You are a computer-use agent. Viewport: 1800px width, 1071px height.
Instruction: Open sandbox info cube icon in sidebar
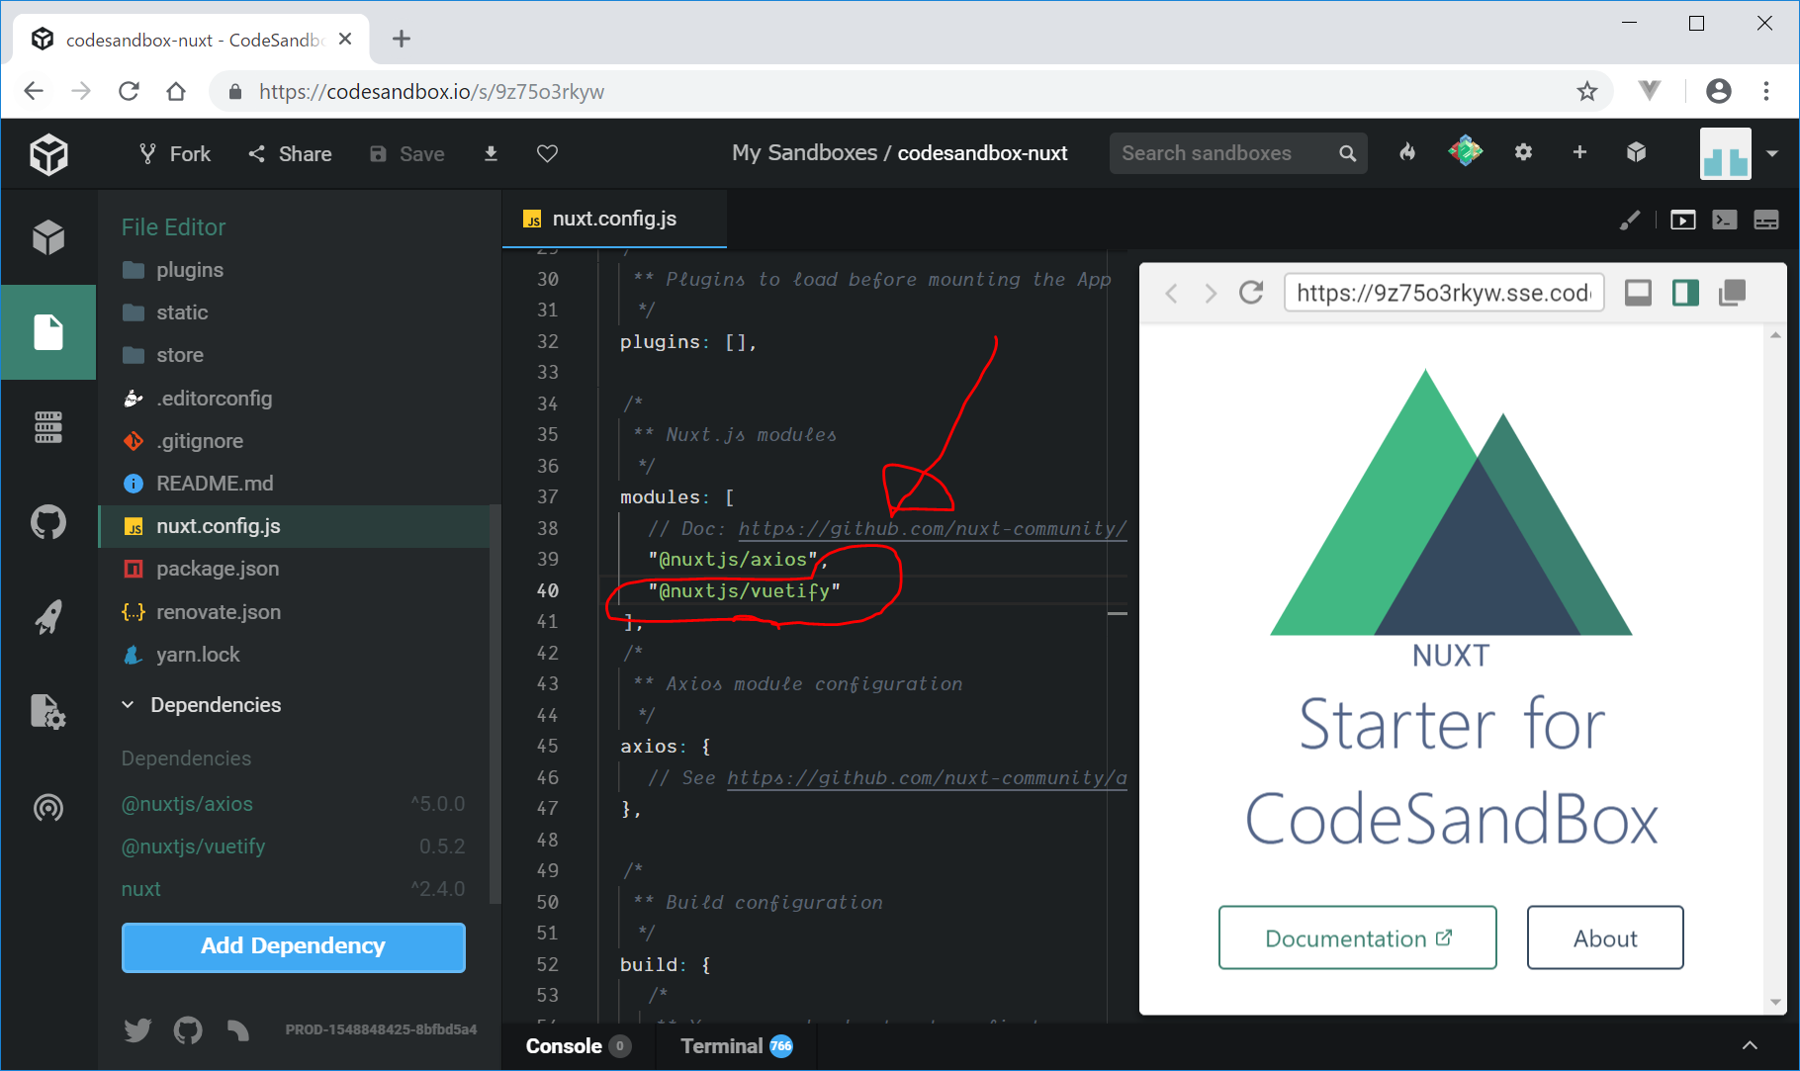click(x=48, y=237)
